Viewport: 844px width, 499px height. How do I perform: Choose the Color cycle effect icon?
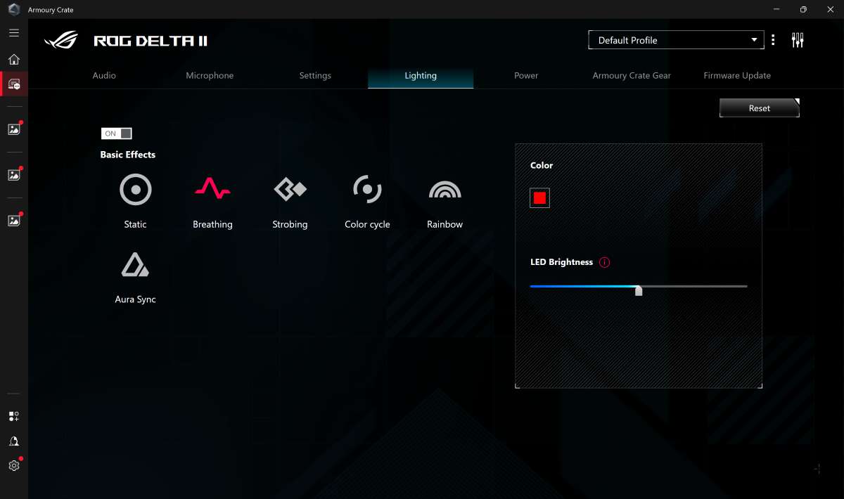point(367,189)
